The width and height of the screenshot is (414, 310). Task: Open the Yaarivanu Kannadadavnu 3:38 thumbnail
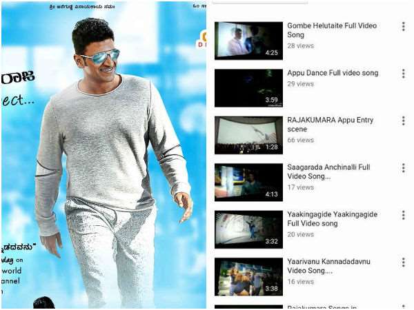[248, 276]
